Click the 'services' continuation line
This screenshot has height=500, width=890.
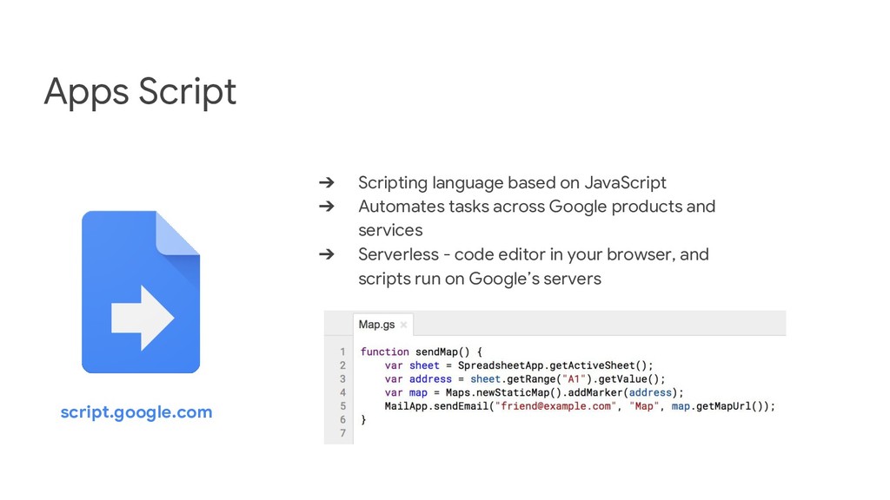pos(390,230)
